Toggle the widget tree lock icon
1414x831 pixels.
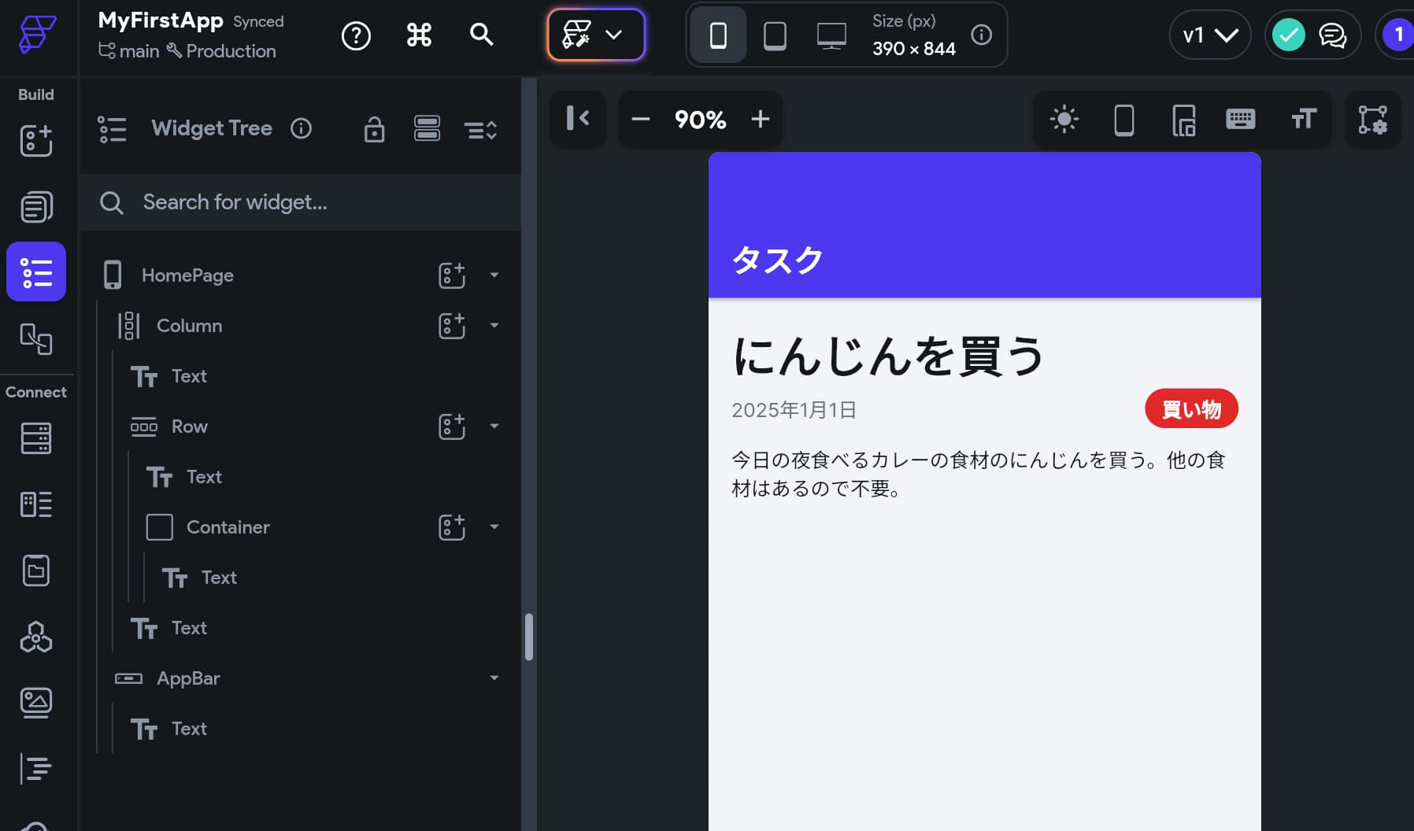point(374,129)
